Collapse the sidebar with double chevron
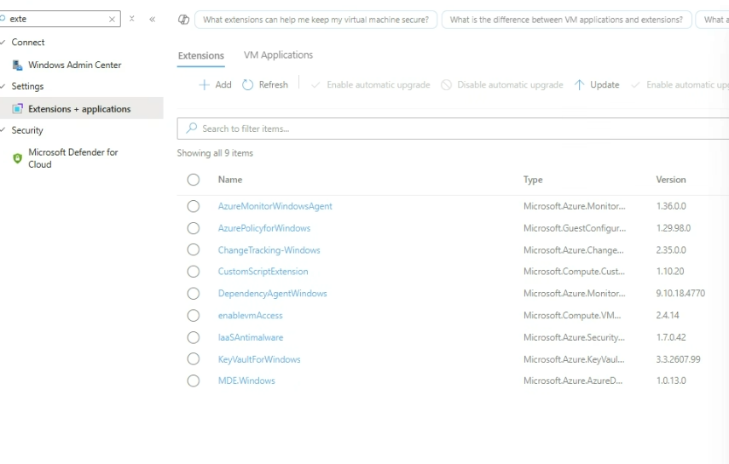Viewport: 729px width, 464px height. coord(153,19)
